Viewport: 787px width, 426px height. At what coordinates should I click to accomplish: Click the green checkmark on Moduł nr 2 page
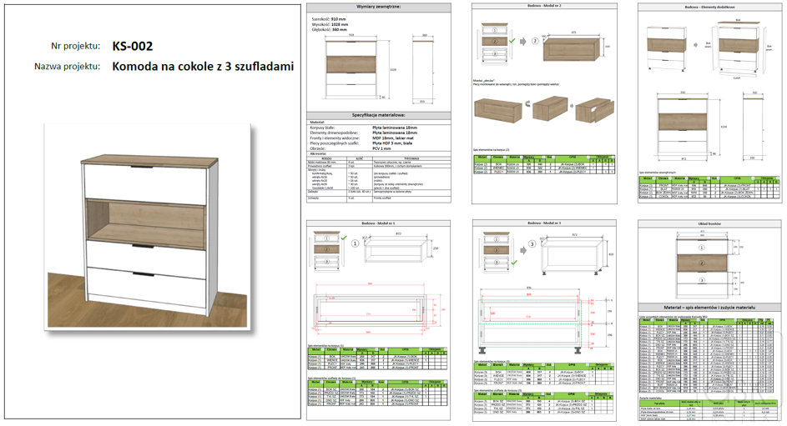click(512, 41)
